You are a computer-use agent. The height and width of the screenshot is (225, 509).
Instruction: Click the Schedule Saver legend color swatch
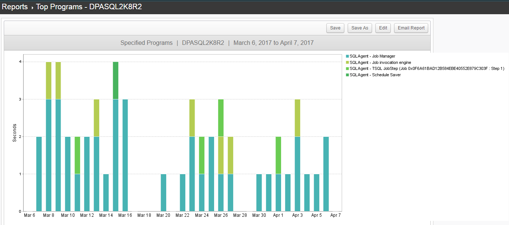point(347,75)
